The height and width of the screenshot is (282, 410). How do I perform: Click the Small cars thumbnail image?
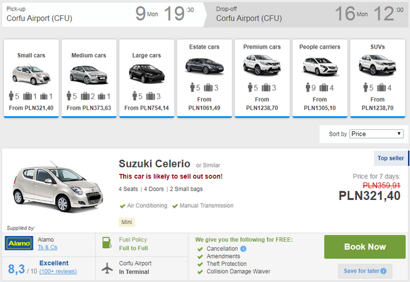31,75
